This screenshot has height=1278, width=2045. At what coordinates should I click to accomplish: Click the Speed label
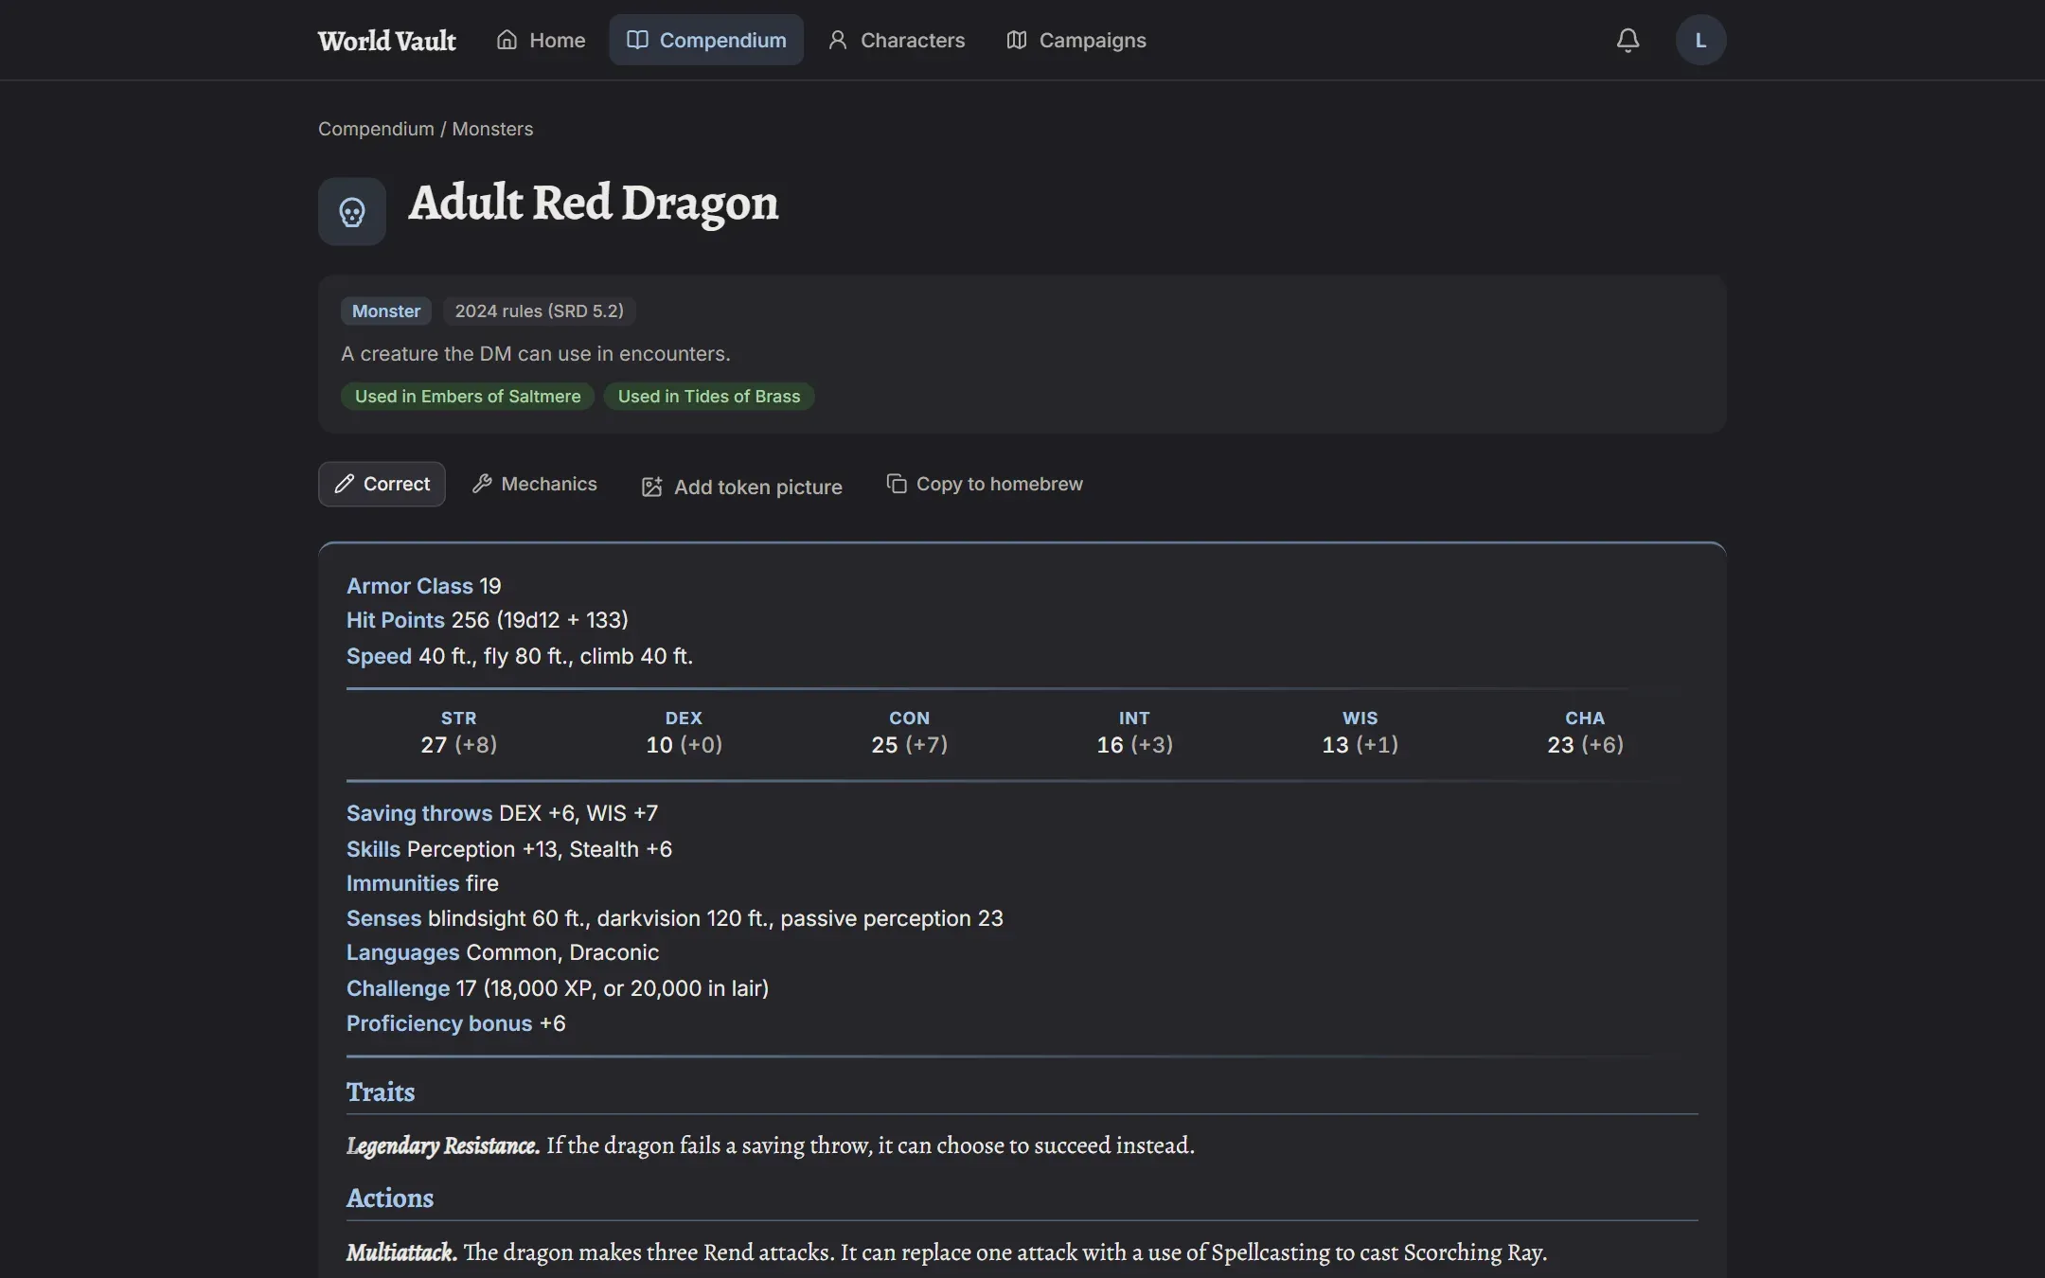click(x=379, y=656)
